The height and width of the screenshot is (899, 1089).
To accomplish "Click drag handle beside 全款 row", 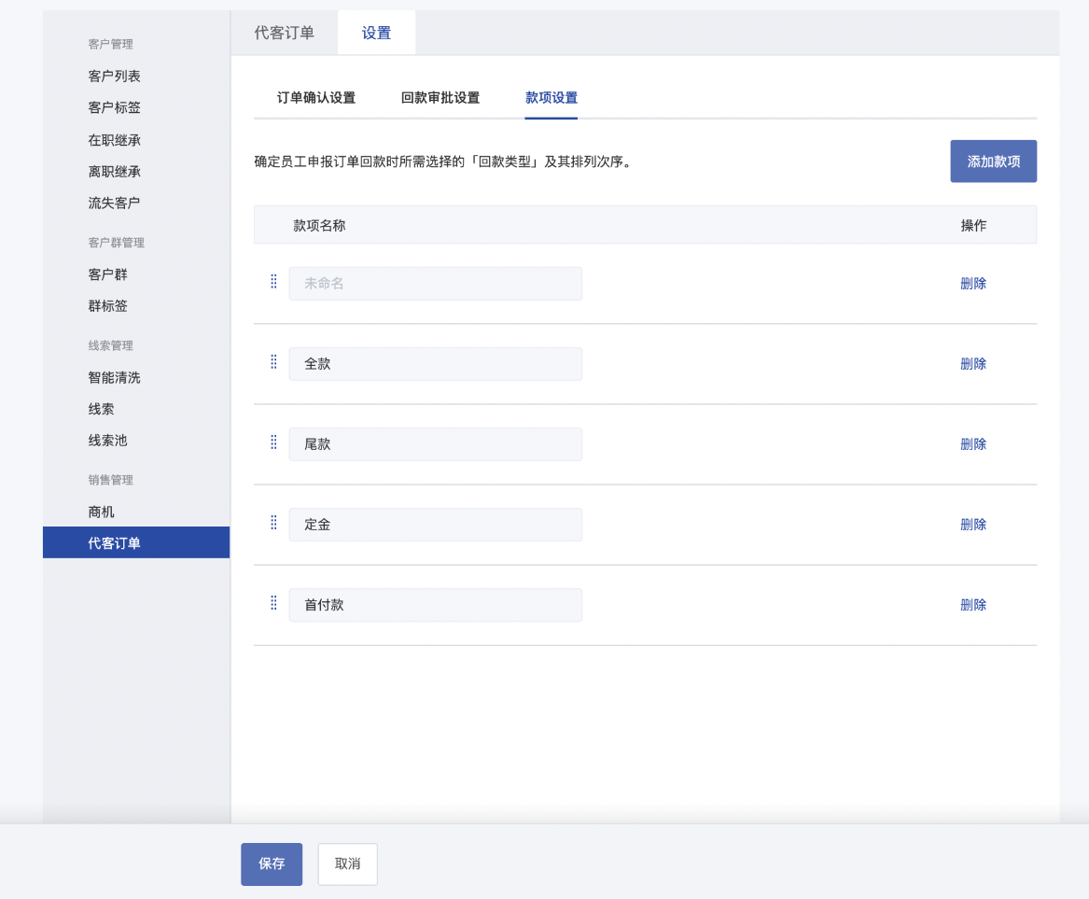I will click(273, 362).
